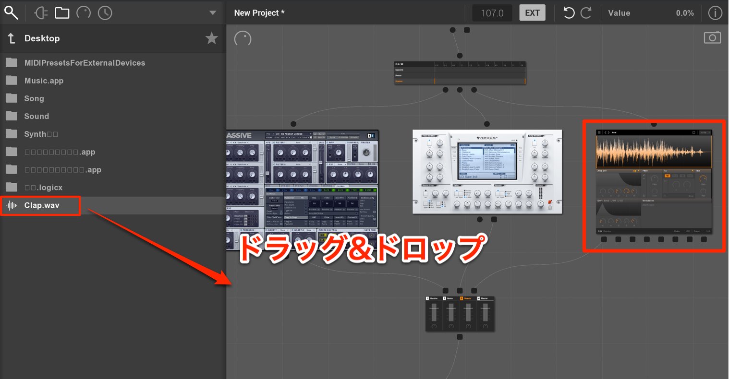This screenshot has height=379, width=729.
Task: Open the Amp Env dropdown arrow in Nuance
Action: click(x=639, y=171)
